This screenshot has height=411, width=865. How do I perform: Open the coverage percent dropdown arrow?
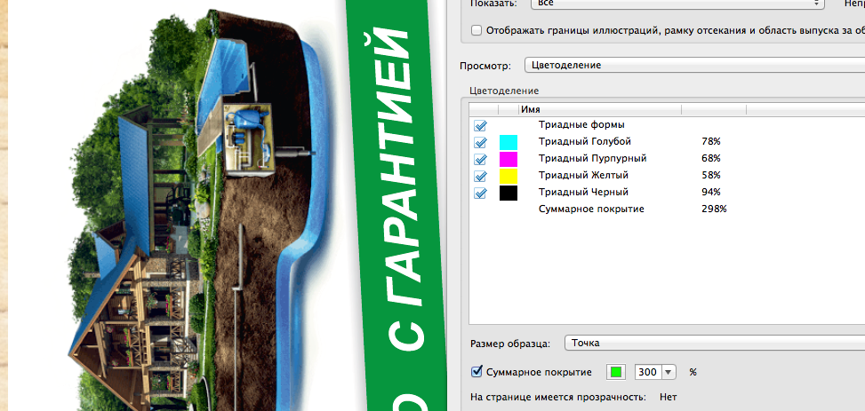tap(668, 373)
